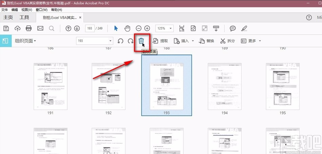Open the 编辑 menu
The image size is (322, 154).
[x=15, y=9]
